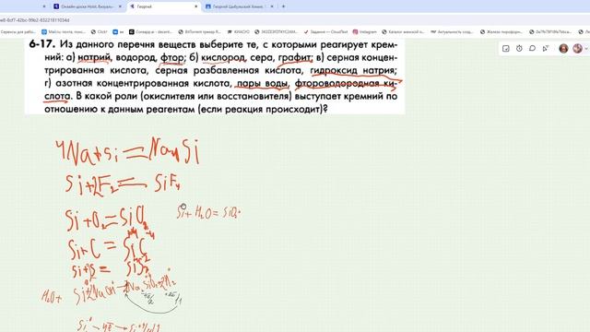The height and width of the screenshot is (332, 590).
Task: Select the handwritten Si+2F2=SiF4 equation
Action: (x=123, y=184)
